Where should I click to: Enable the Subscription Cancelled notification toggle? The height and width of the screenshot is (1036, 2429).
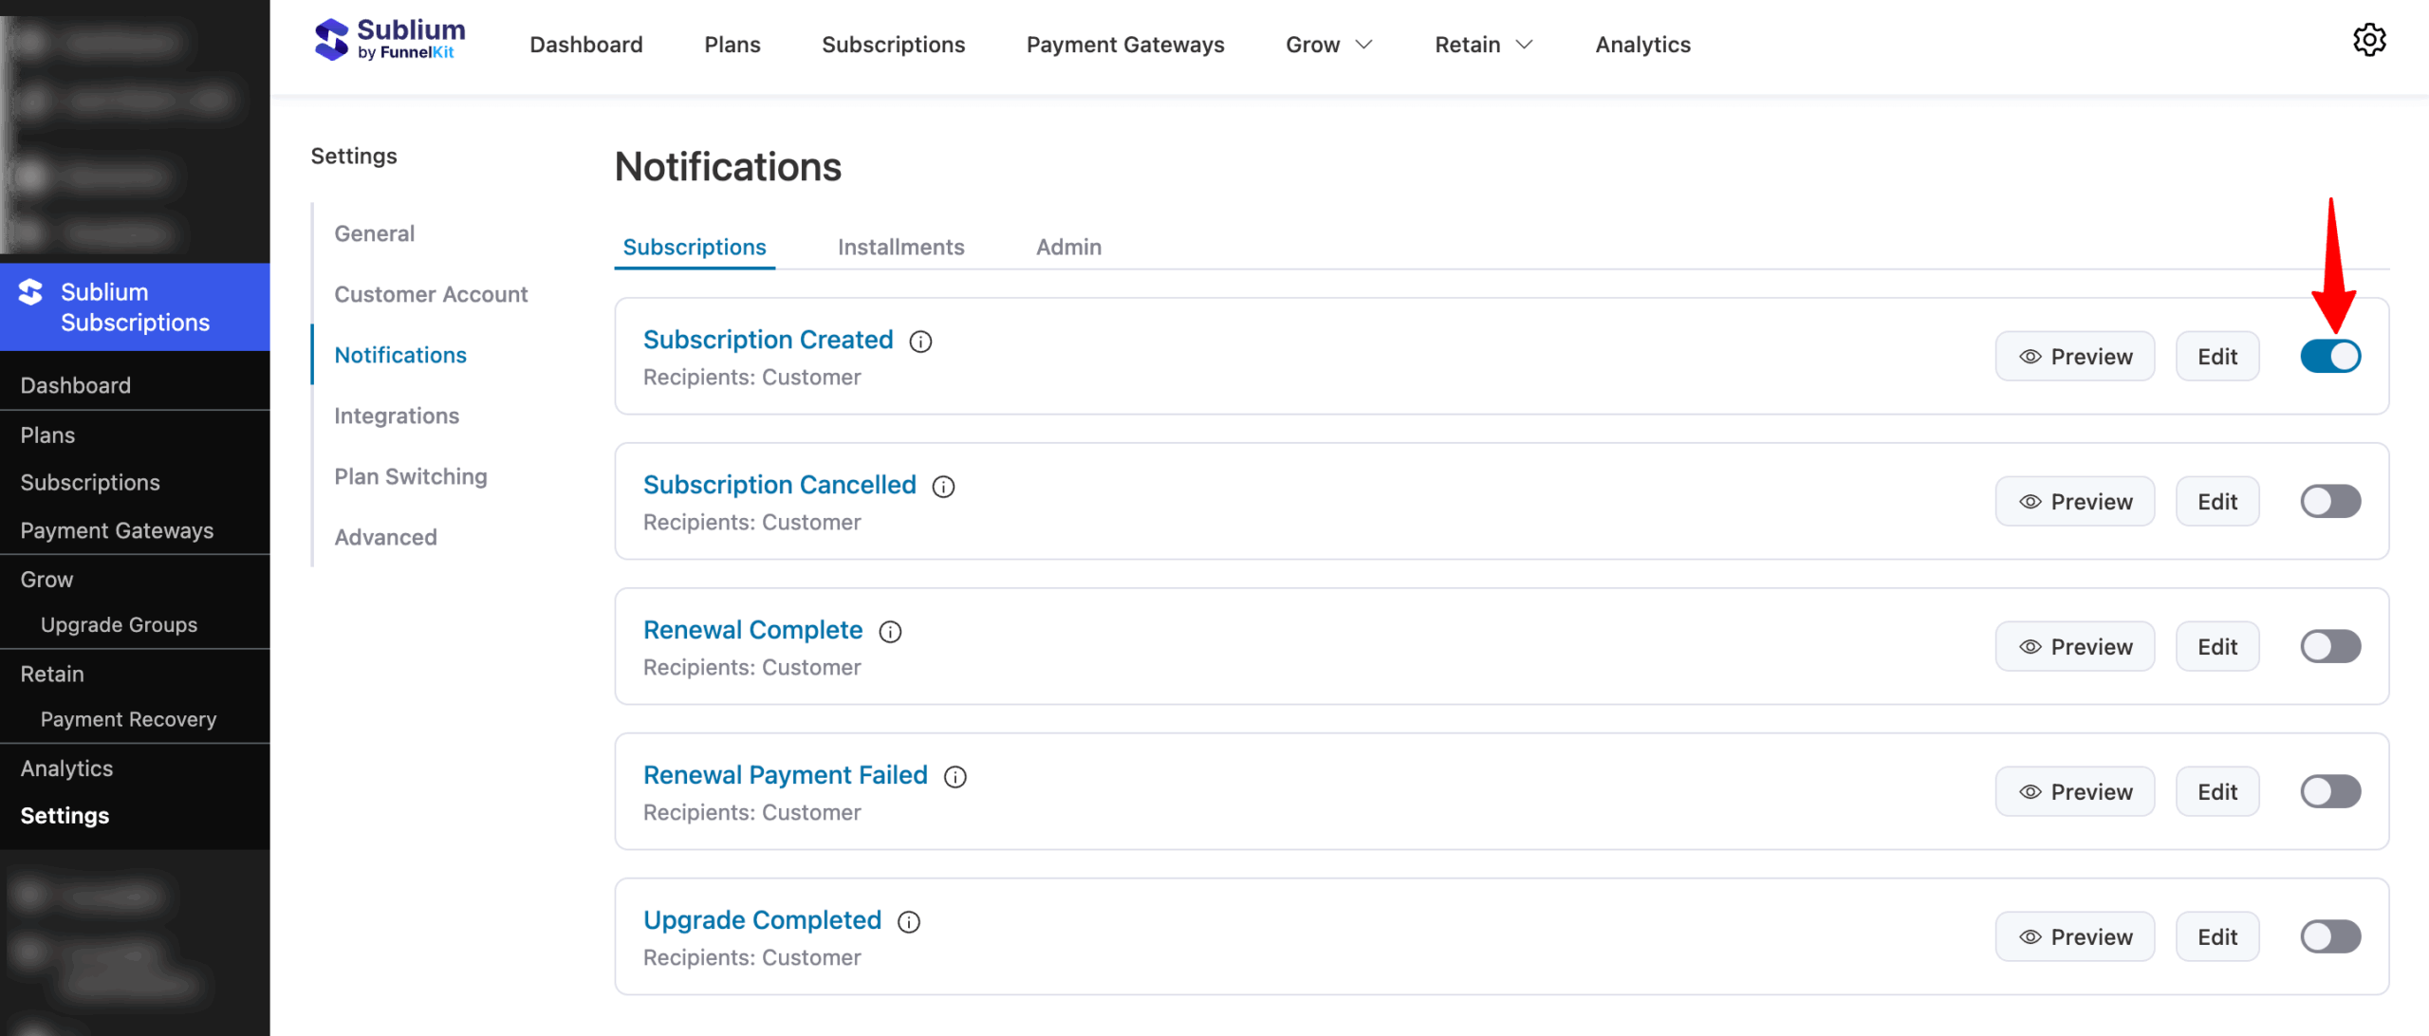[2330, 502]
